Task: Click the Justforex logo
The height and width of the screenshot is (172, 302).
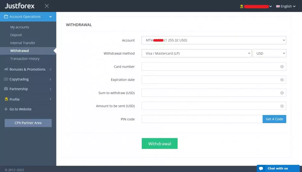Action: [19, 6]
